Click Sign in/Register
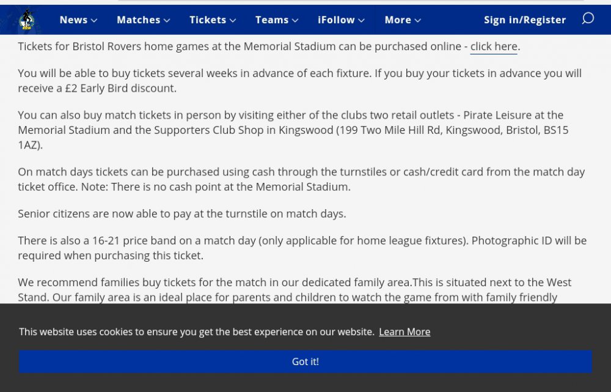611x392 pixels. 525,20
